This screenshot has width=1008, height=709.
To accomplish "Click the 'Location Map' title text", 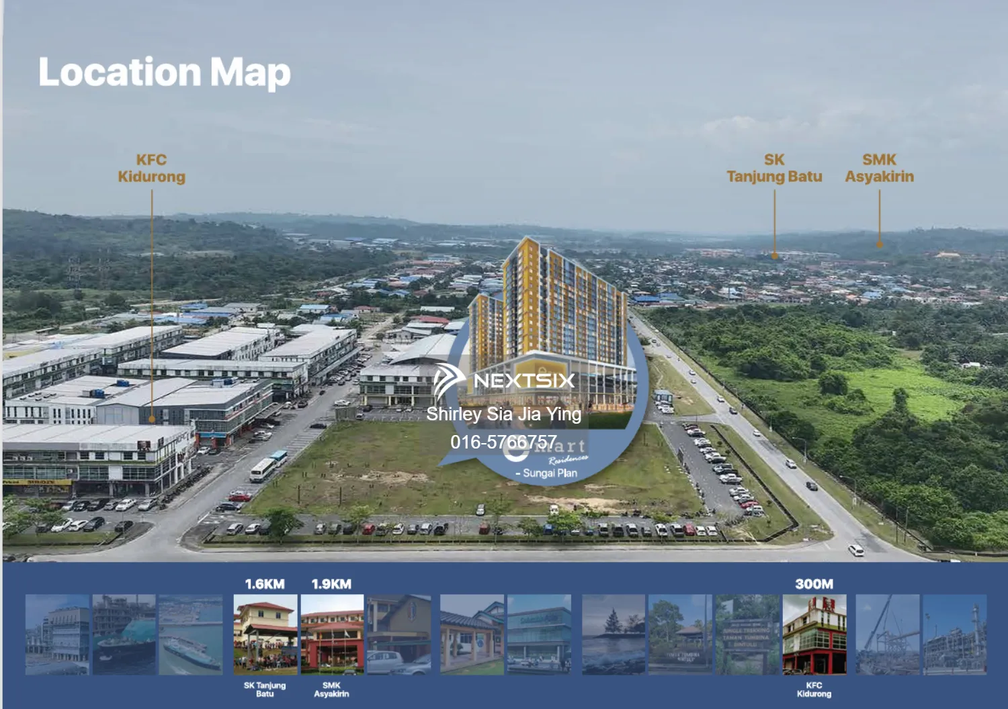I will 163,73.
